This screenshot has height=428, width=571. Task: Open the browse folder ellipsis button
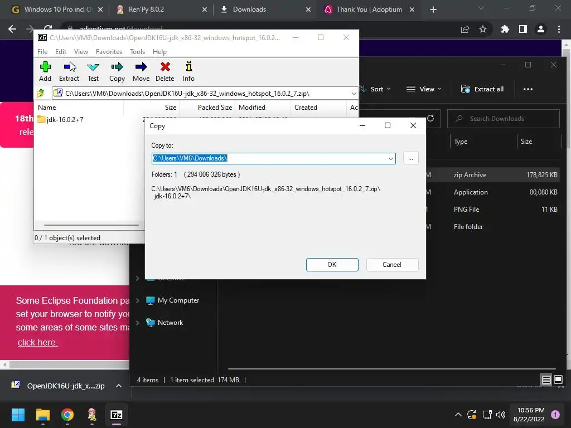tap(411, 158)
